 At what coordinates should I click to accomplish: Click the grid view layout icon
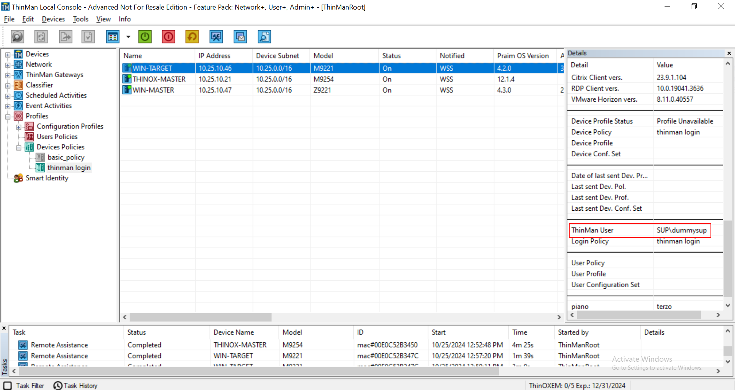click(113, 37)
